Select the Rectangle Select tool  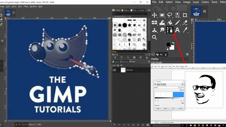162,15
